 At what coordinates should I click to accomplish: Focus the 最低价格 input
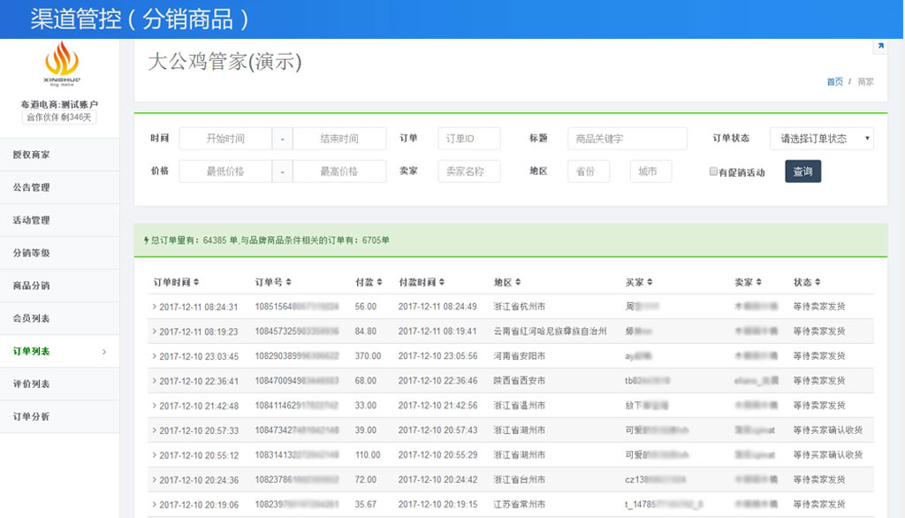point(225,171)
